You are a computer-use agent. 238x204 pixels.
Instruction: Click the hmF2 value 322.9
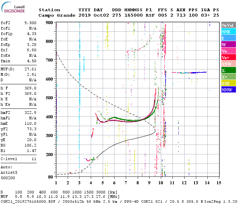coord(30,113)
